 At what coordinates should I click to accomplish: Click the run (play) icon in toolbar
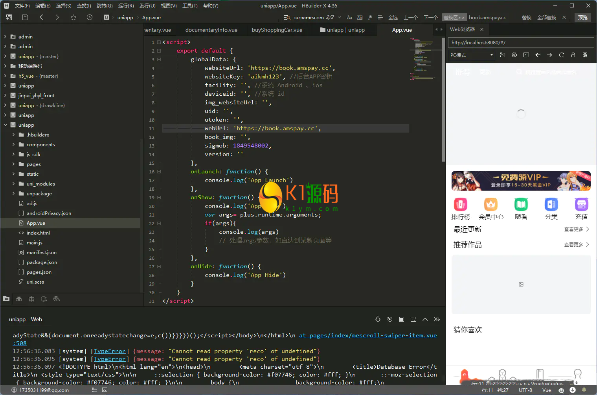90,17
